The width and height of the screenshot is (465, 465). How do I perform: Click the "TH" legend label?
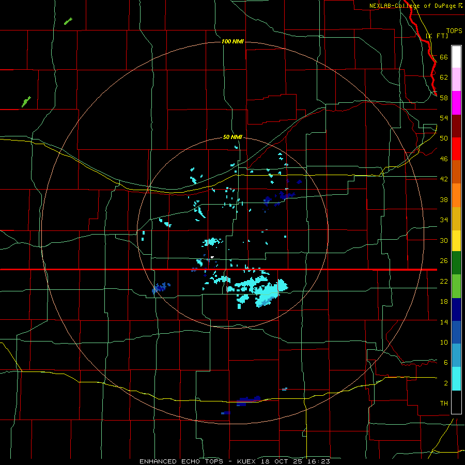(x=444, y=404)
